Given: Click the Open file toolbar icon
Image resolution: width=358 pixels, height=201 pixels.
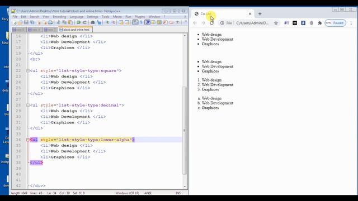Looking at the screenshot, I should (x=20, y=22).
